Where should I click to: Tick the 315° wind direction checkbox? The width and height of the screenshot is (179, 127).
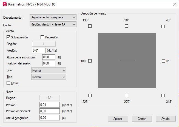tap(163, 95)
